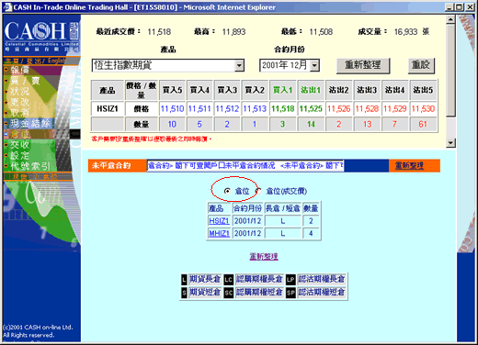Screen dimensions: 478x345
Task: Click the 重設 reset button
Action: pos(421,65)
